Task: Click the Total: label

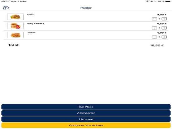Action: [x=14, y=45]
